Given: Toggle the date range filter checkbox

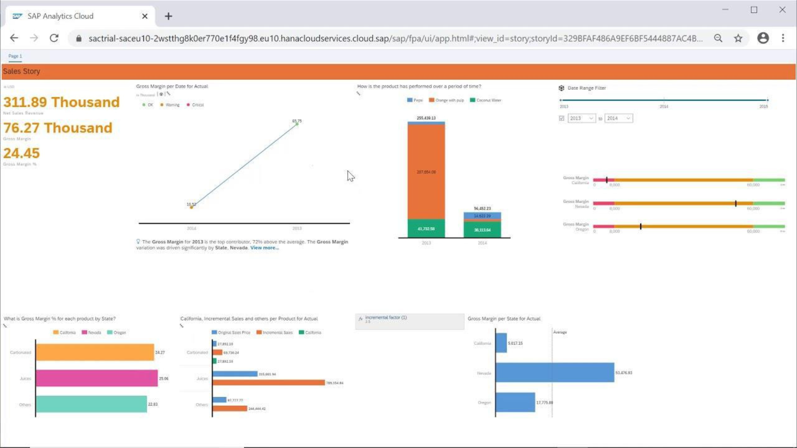Looking at the screenshot, I should (562, 118).
